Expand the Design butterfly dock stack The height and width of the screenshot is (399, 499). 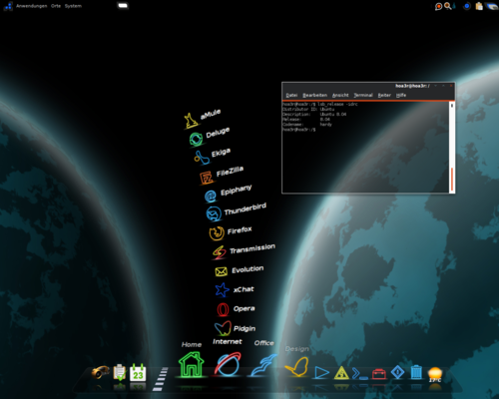(297, 366)
